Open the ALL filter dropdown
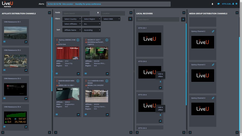The height and width of the screenshot is (136, 242). click(x=91, y=24)
